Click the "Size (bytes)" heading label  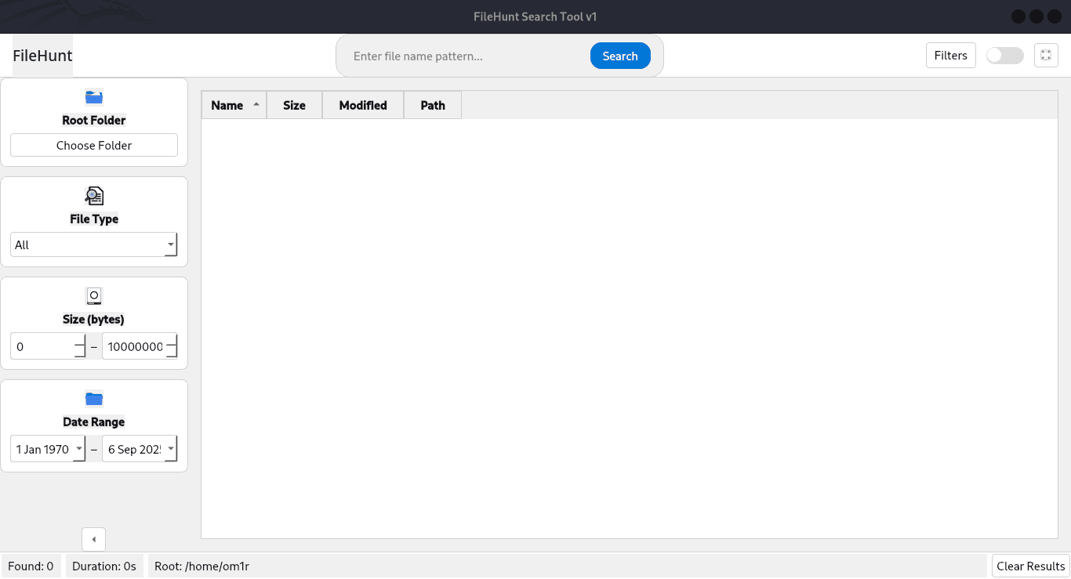94,320
